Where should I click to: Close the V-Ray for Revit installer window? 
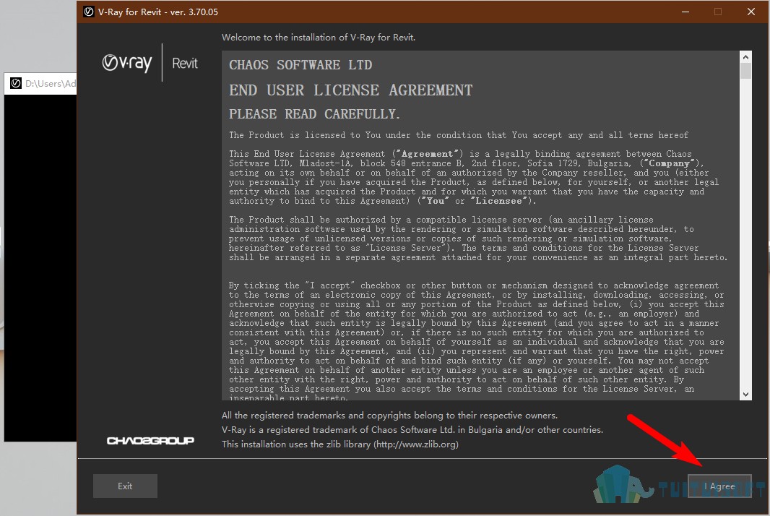(x=750, y=12)
